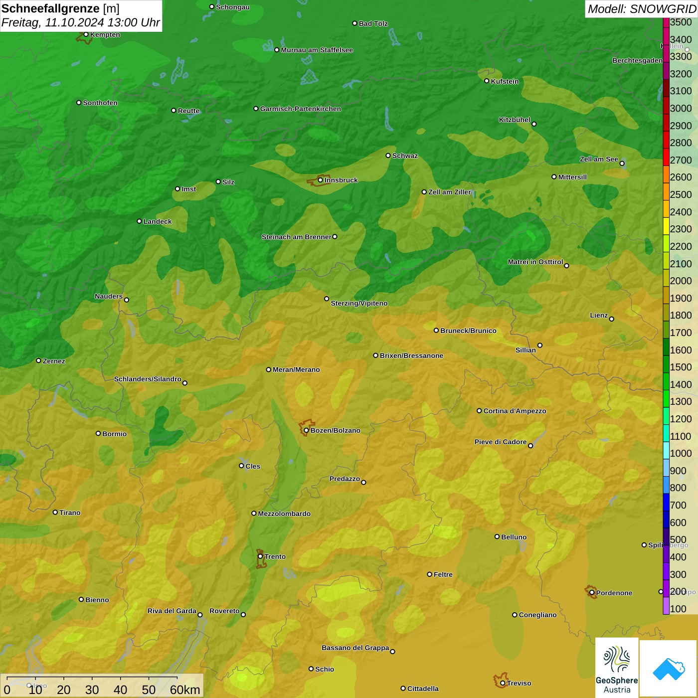Click the 'Schneefallgrenze [m]' title
The image size is (698, 698).
(60, 8)
